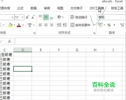126x100 pixels.
Task: Click the selected cell in column D
Action: pyautogui.click(x=23, y=69)
